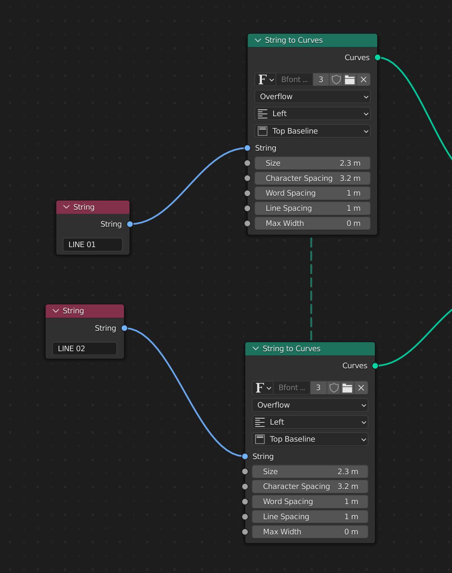Click the Size input socket of upper node
This screenshot has width=452, height=573.
click(x=248, y=163)
